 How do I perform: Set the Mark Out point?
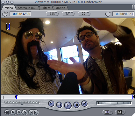(36, 112)
